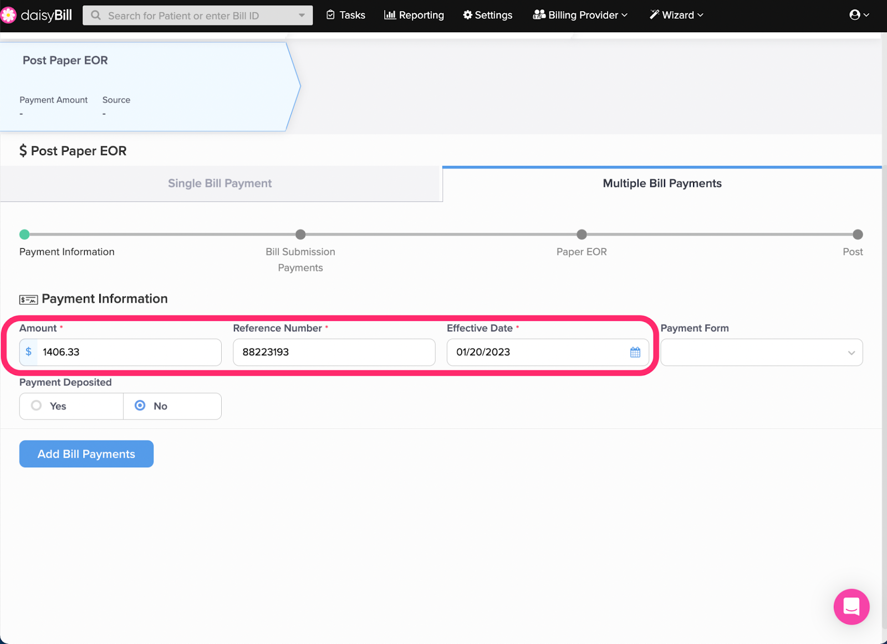Open the Payment Form dropdown
This screenshot has width=887, height=644.
pyautogui.click(x=761, y=352)
